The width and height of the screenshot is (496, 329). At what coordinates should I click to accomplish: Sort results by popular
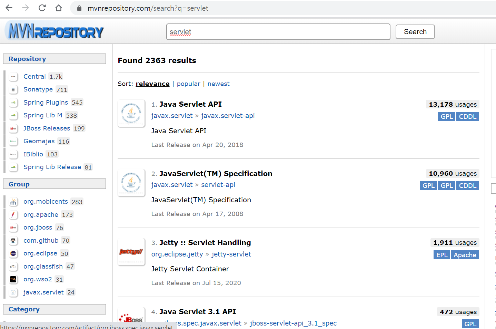tap(189, 84)
